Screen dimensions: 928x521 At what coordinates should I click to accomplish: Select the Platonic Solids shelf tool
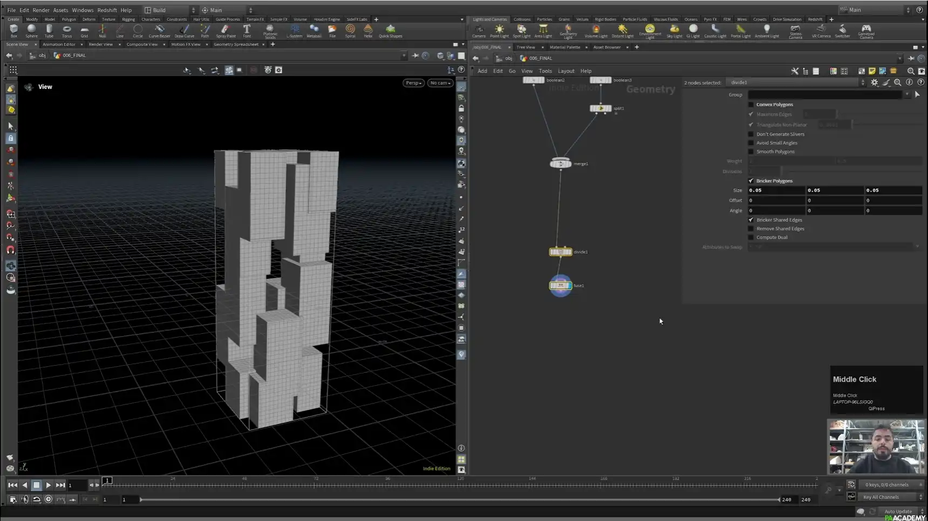270,31
